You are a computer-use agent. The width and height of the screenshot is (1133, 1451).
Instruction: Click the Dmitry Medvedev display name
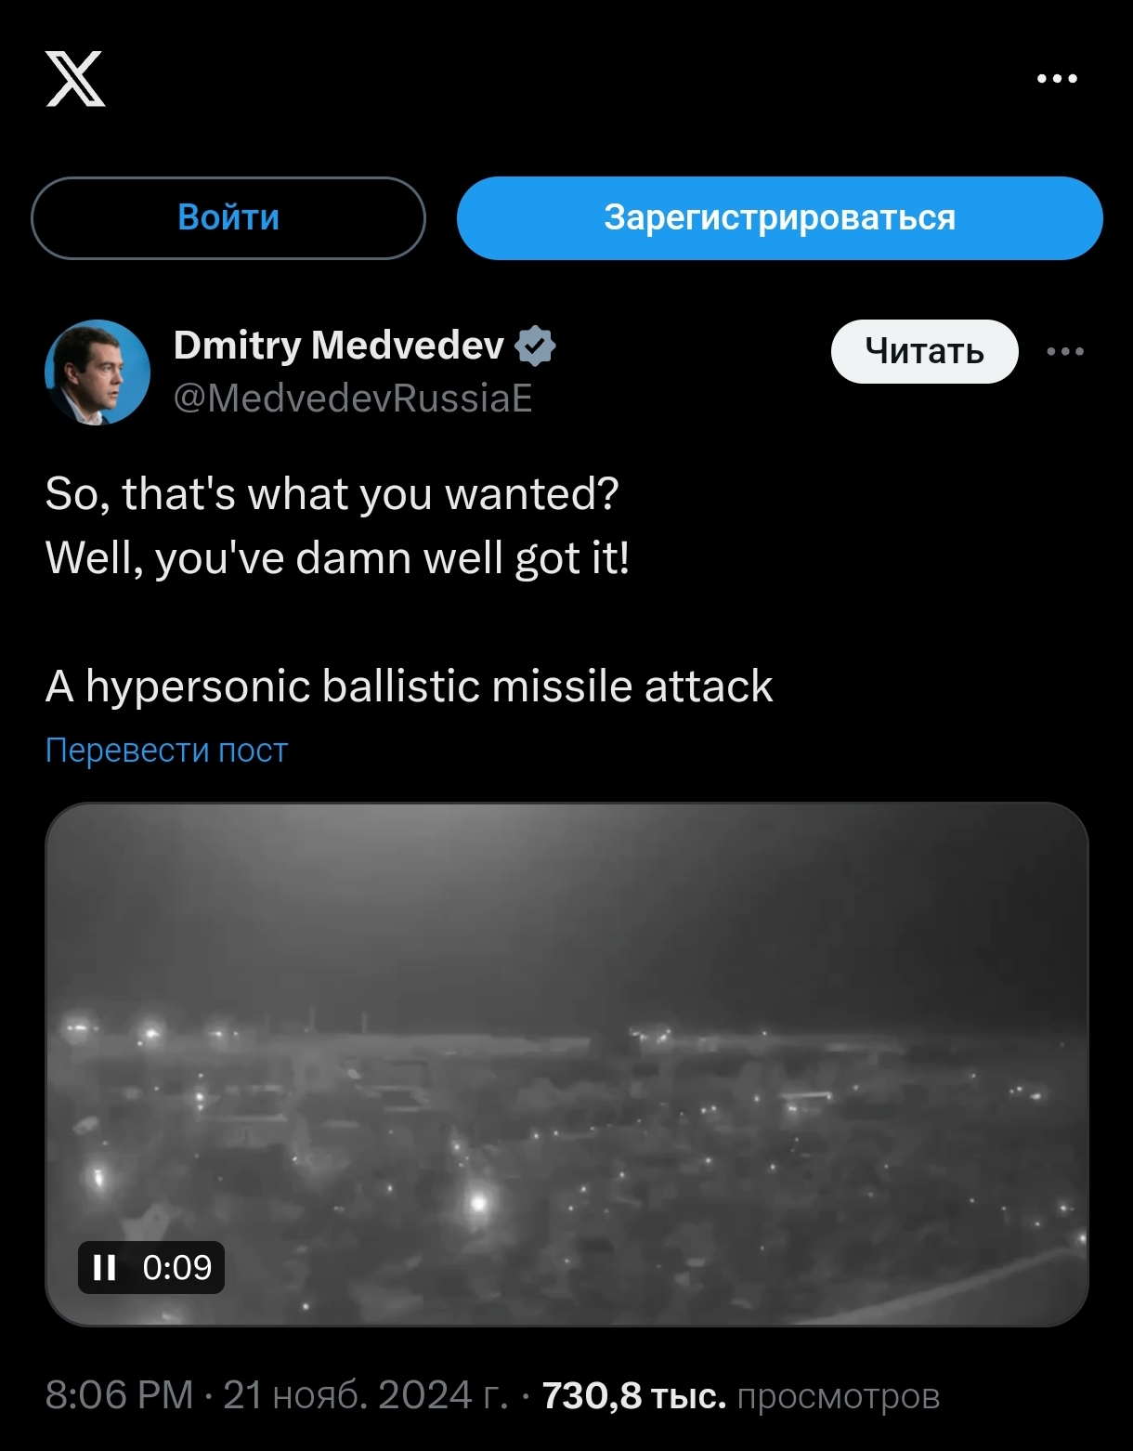pos(338,346)
